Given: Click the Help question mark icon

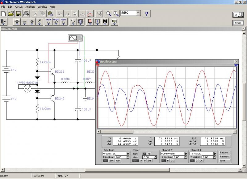Looking at the screenshot, I should (147, 14).
